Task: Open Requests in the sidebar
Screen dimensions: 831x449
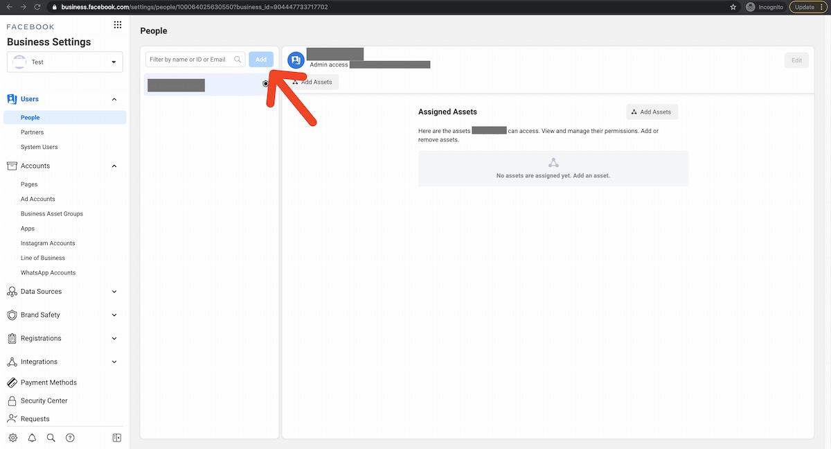Action: 35,419
